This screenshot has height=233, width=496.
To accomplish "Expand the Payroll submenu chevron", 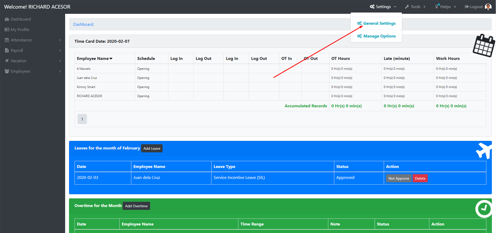I will click(60, 51).
